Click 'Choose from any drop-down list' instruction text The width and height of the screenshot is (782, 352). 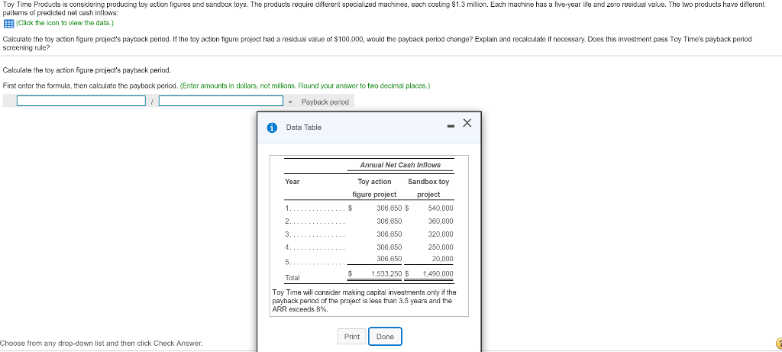pos(102,344)
